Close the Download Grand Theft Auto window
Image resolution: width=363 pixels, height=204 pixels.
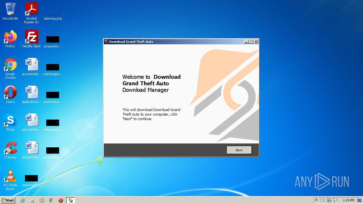tap(256, 42)
